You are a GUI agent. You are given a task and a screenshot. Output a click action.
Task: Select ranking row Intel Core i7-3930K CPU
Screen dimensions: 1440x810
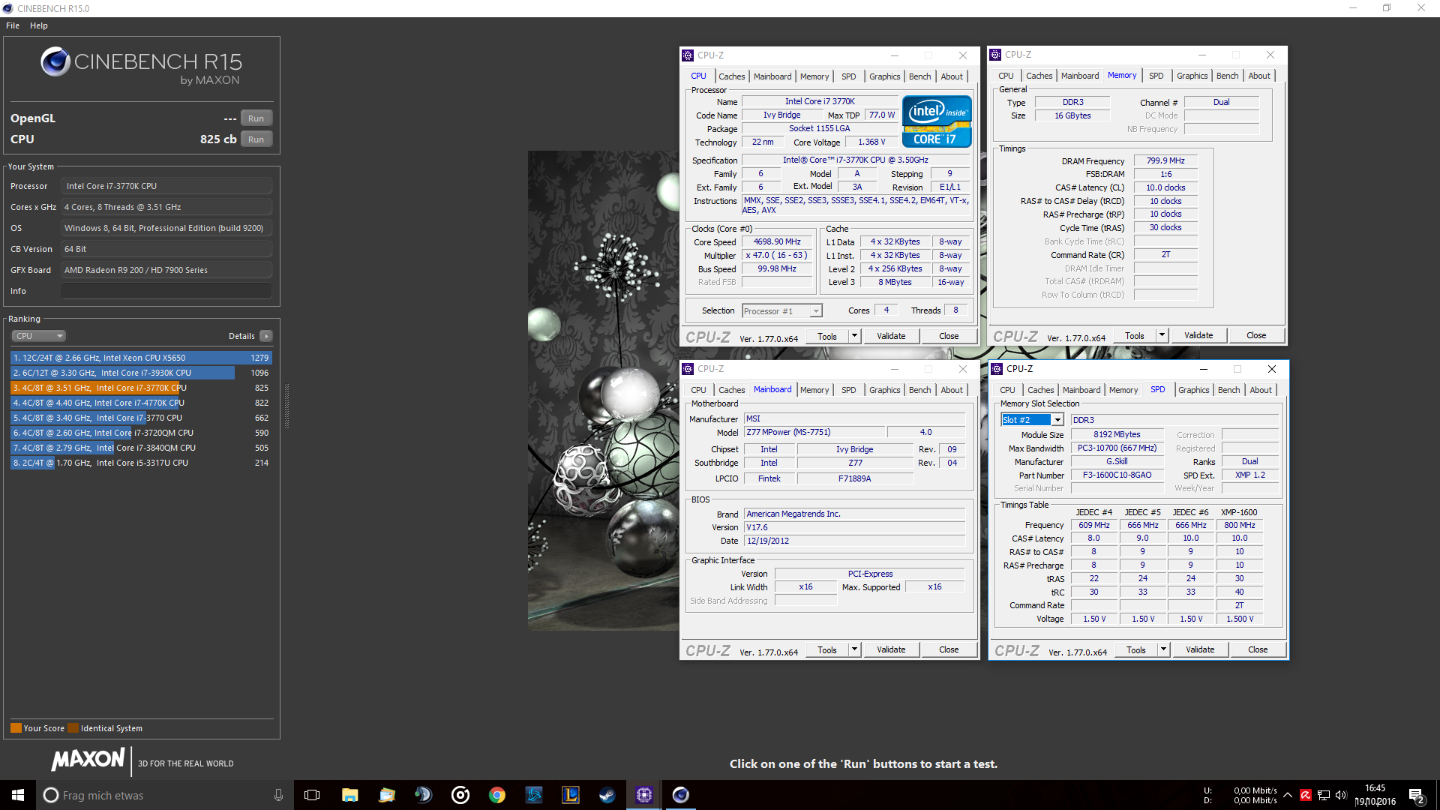[141, 373]
